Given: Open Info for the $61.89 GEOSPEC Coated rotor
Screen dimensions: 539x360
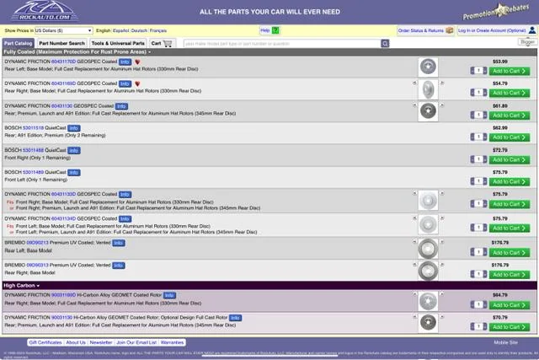Looking at the screenshot, I should pos(121,106).
